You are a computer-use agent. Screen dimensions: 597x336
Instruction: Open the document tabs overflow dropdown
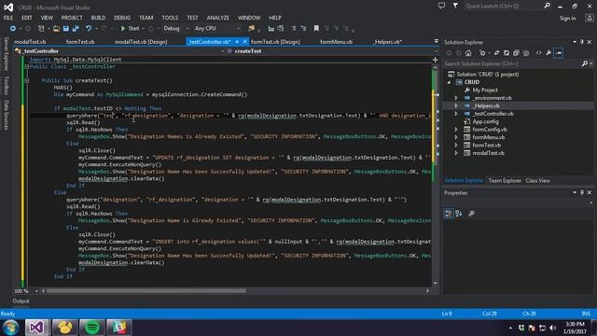pos(437,41)
